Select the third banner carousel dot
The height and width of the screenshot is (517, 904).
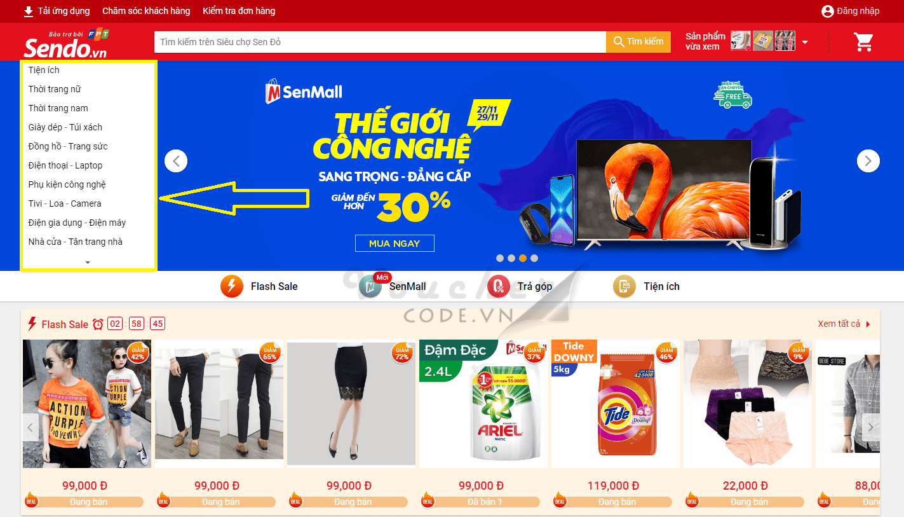click(523, 258)
